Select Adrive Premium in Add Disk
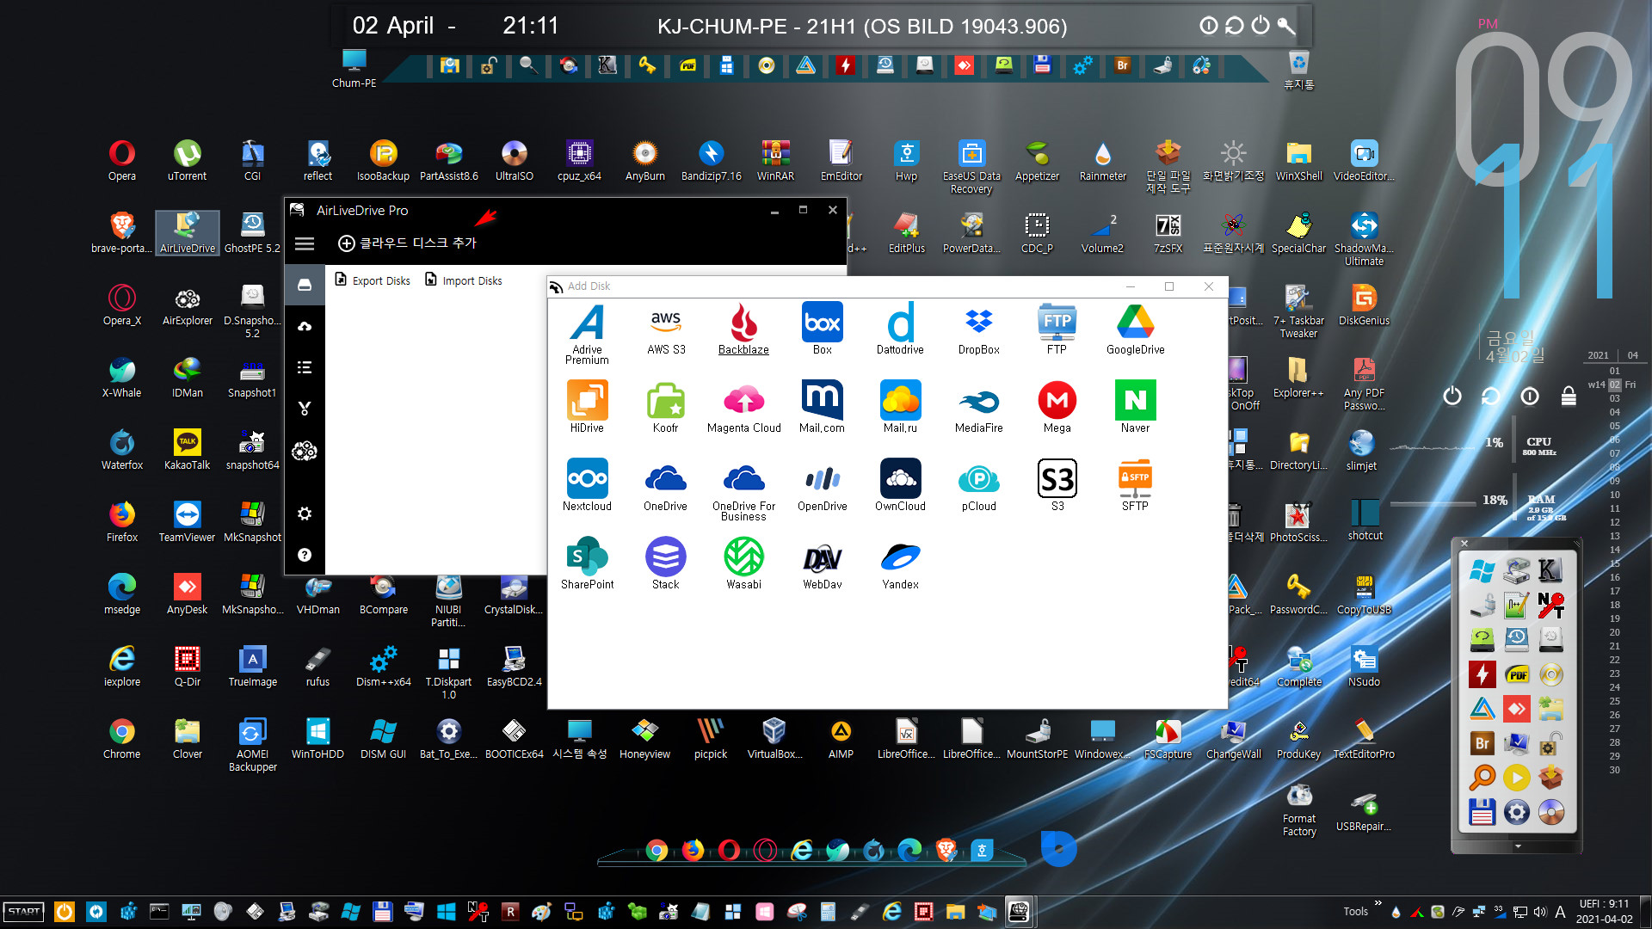 pos(588,333)
